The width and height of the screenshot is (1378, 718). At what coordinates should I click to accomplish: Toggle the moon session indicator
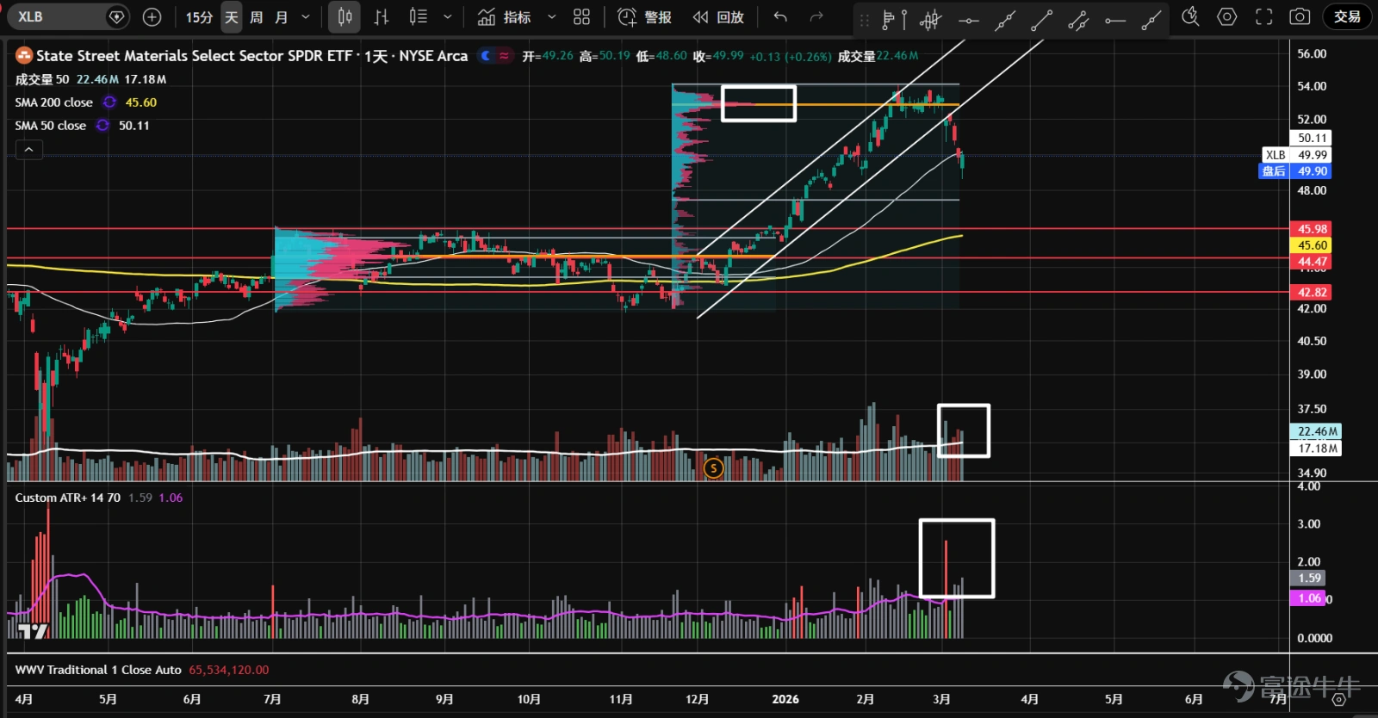pyautogui.click(x=487, y=56)
